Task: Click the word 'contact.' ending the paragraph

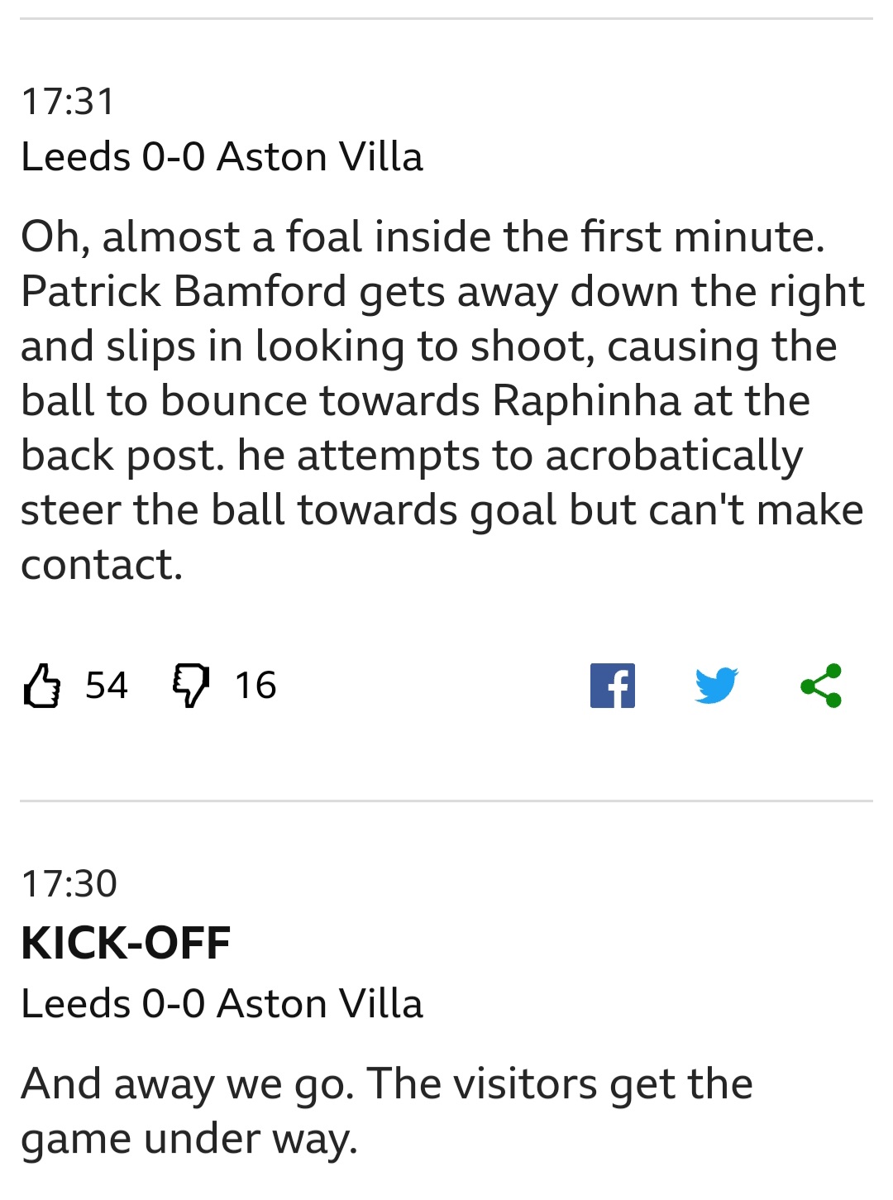Action: coord(102,565)
